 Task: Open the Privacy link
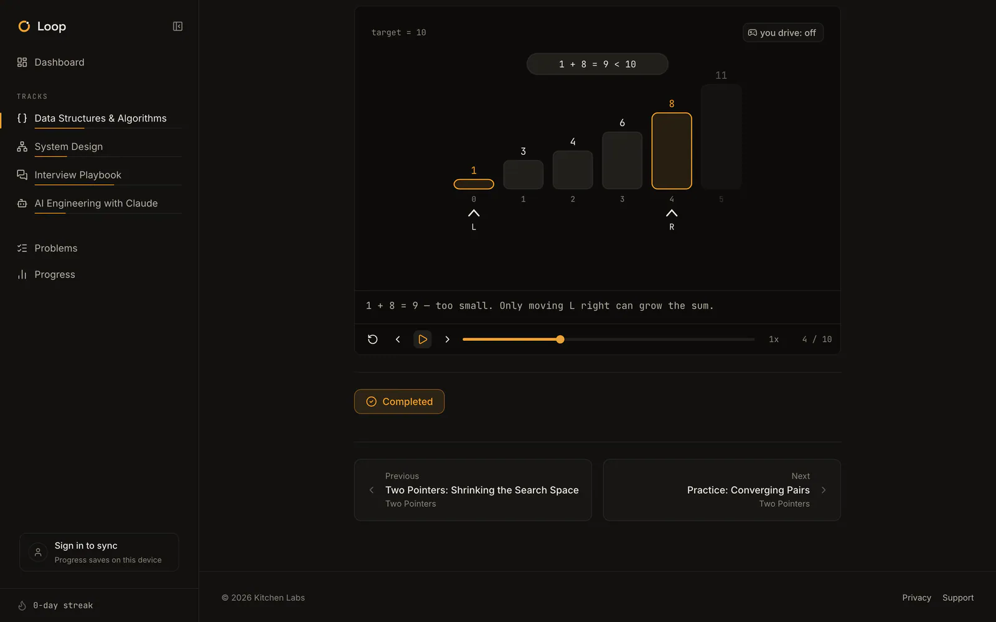coord(917,598)
